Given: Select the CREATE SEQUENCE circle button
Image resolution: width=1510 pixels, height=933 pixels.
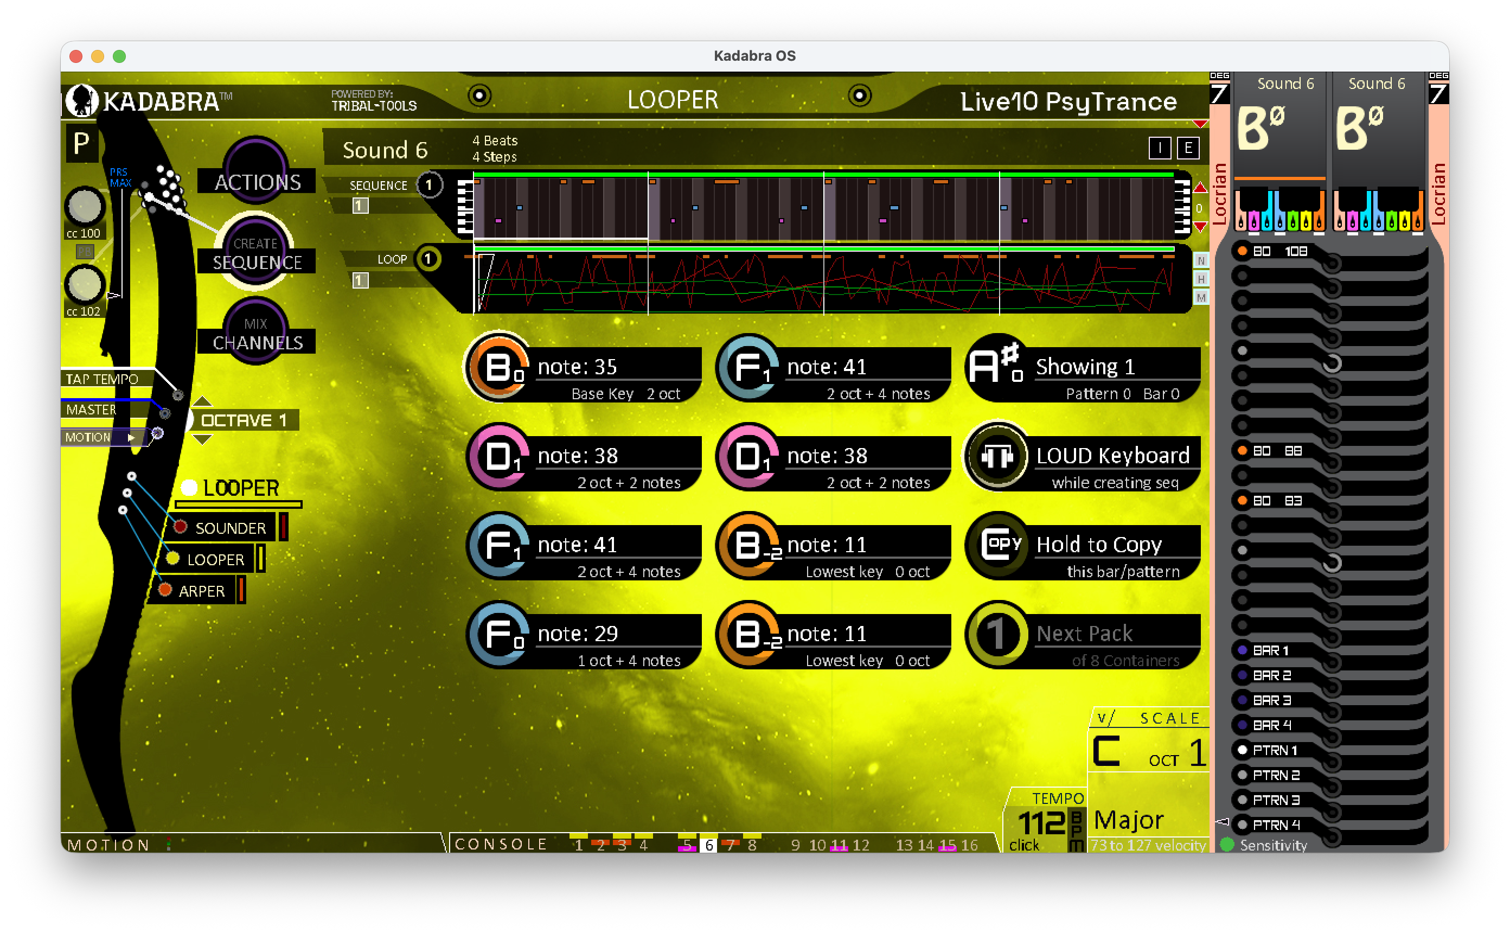Looking at the screenshot, I should (x=256, y=251).
